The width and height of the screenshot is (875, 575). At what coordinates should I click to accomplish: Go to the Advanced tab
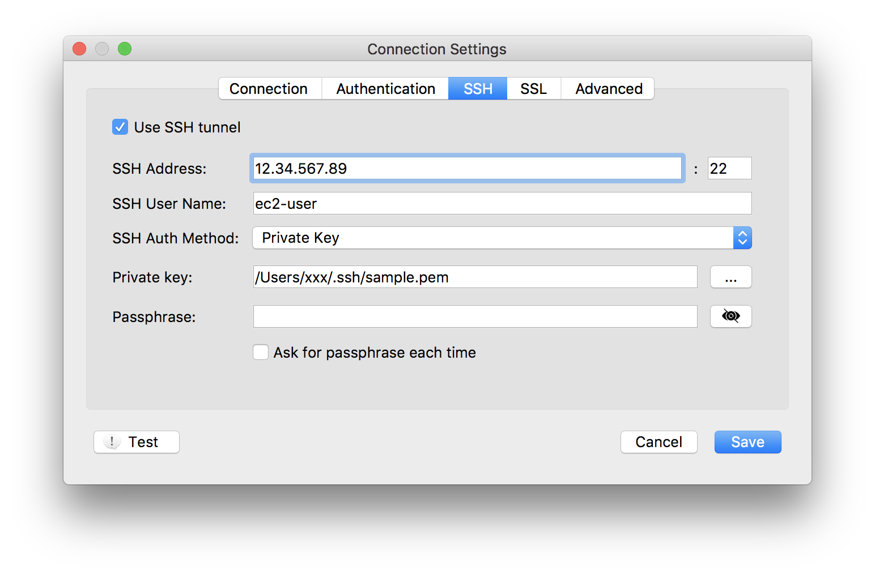click(x=608, y=89)
